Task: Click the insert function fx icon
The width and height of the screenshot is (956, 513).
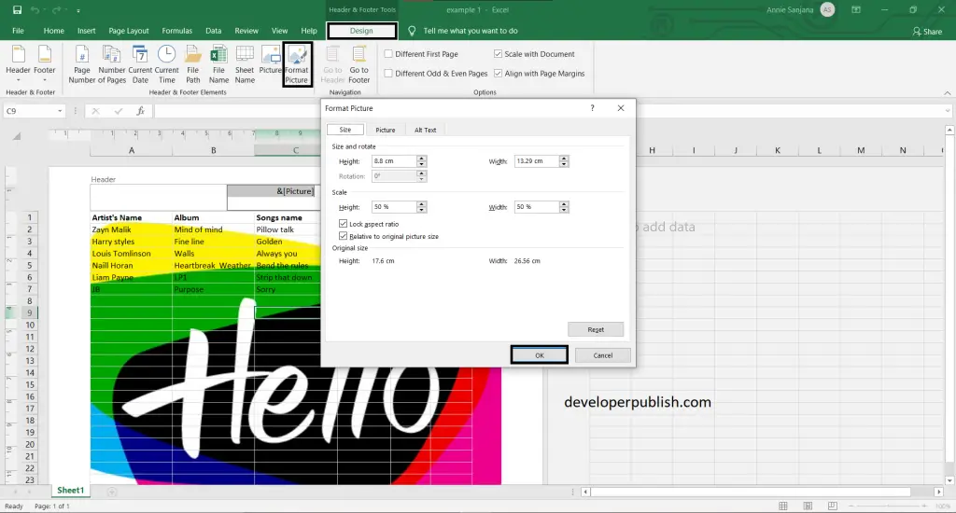Action: [140, 111]
